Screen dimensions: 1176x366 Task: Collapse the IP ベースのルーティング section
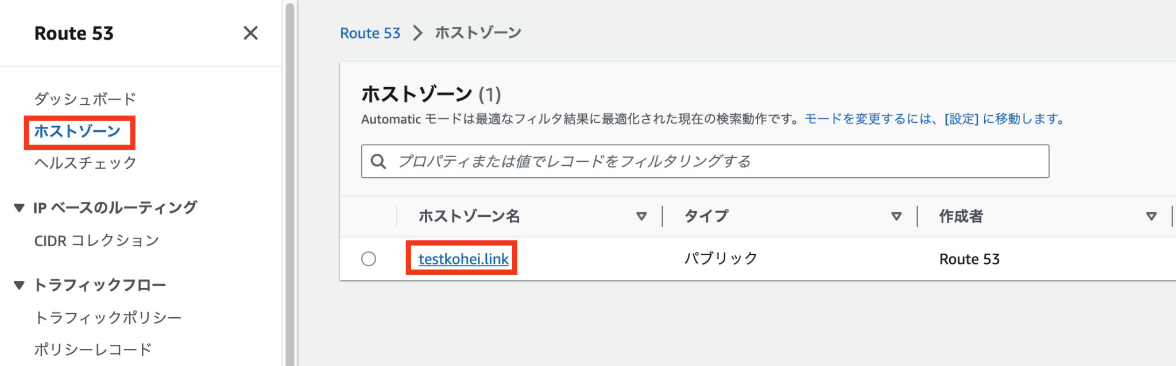(18, 207)
